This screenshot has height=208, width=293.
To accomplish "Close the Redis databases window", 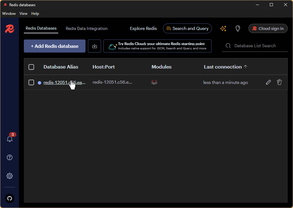I will point(286,5).
